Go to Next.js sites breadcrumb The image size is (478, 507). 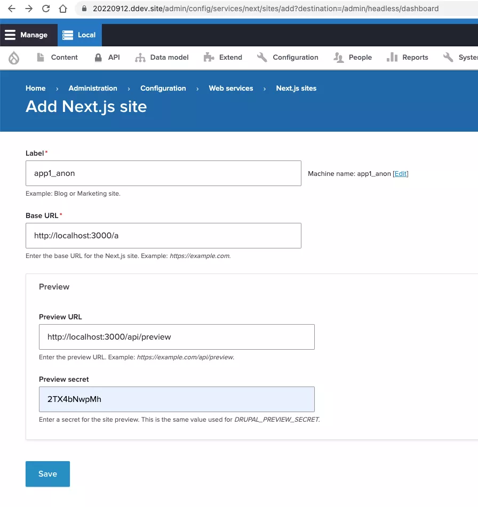pyautogui.click(x=296, y=88)
